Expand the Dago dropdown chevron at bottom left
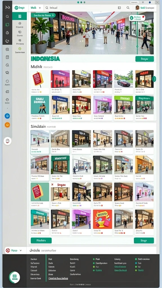 [x=21, y=250]
